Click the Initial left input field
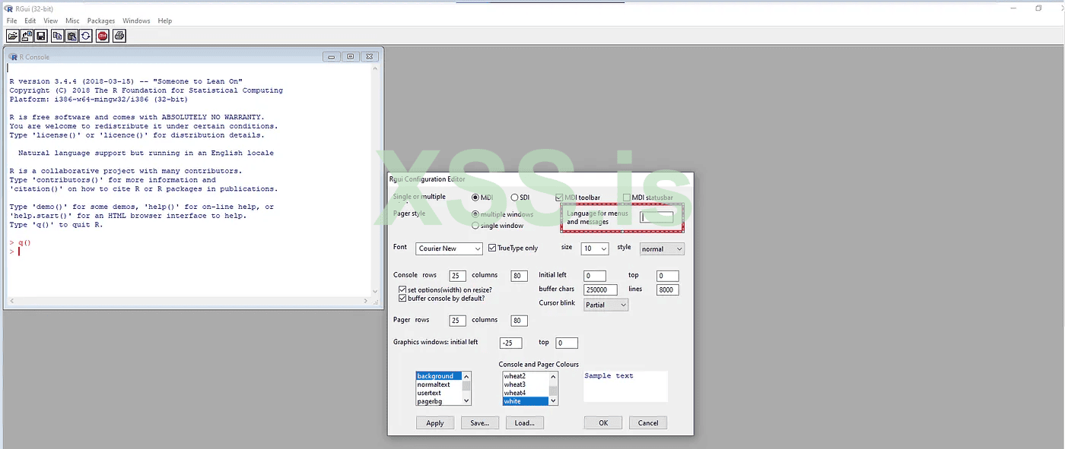This screenshot has width=1065, height=449. click(595, 276)
